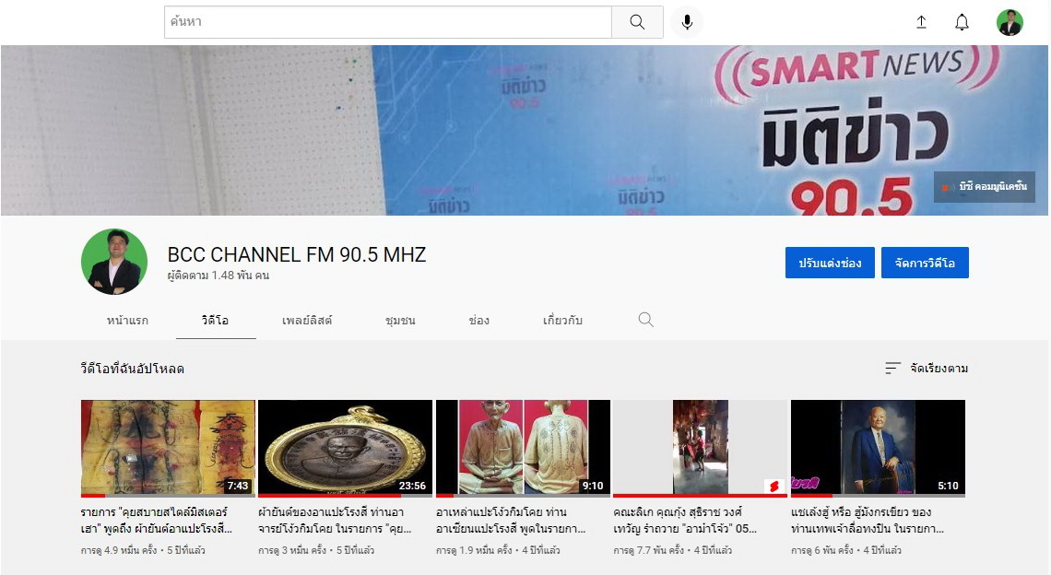
Task: Click the ปรับแต่งช่อง button
Action: click(830, 263)
